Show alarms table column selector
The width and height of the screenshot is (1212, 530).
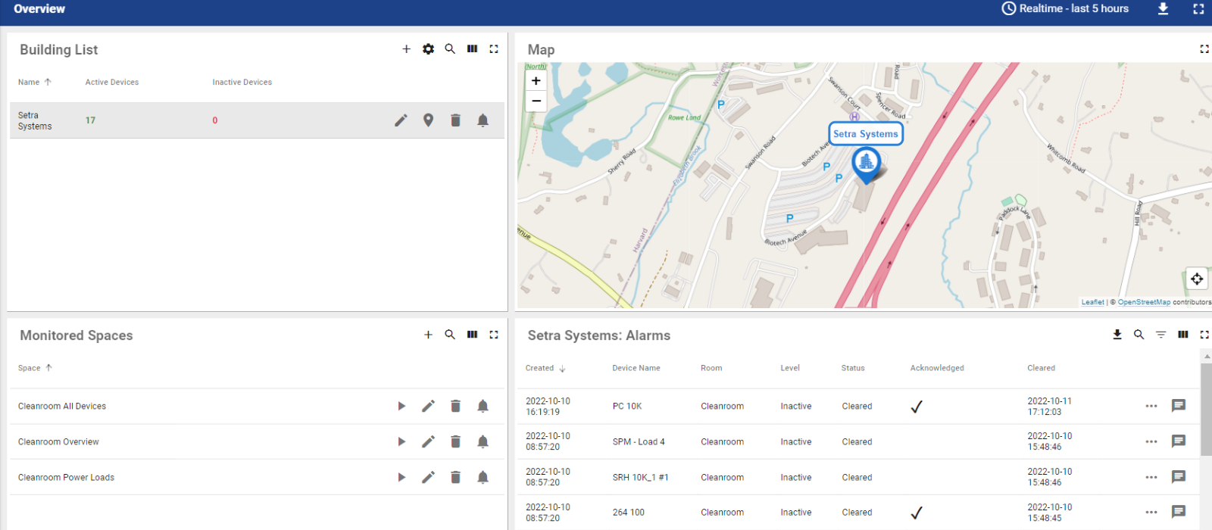(x=1182, y=335)
